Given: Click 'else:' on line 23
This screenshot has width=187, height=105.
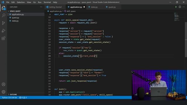Looking at the screenshot, I should (62, 53).
